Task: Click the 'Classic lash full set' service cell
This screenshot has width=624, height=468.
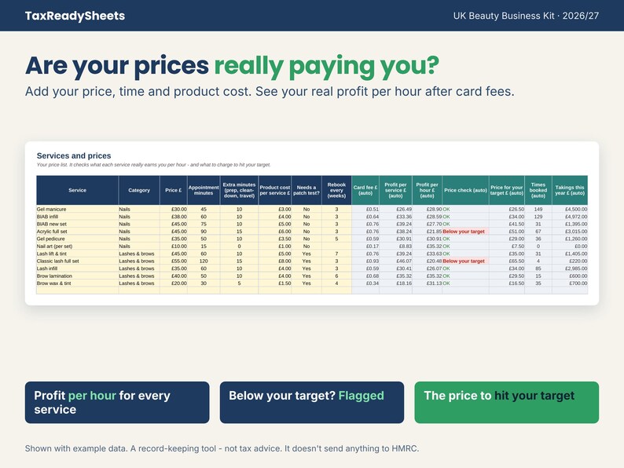Action: (x=77, y=261)
